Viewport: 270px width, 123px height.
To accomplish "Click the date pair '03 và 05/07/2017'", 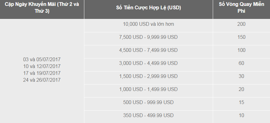I will click(x=42, y=60).
